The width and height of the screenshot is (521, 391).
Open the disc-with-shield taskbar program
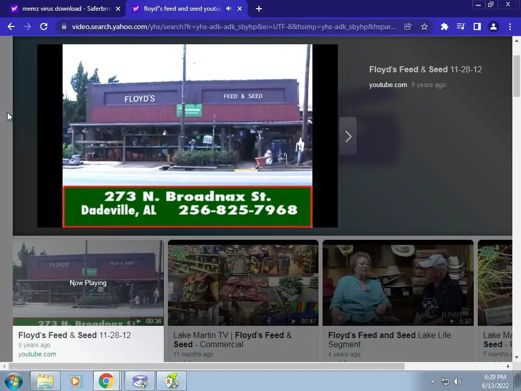(140, 381)
